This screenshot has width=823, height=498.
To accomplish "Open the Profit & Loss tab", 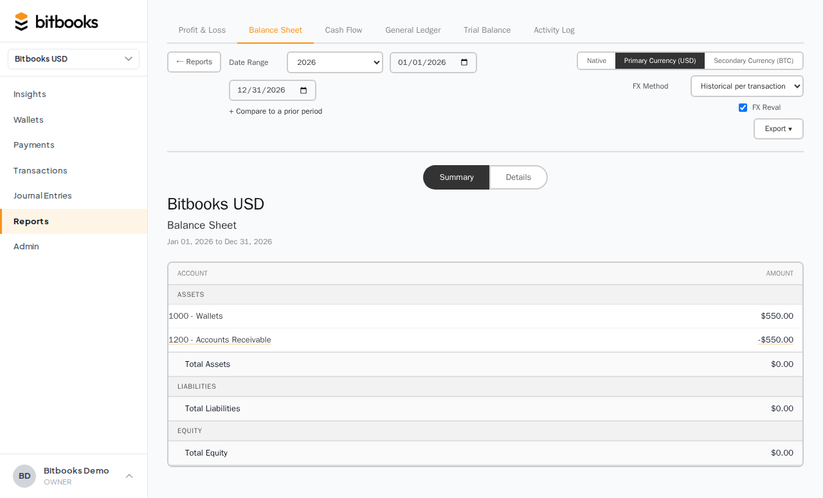I will click(x=202, y=30).
